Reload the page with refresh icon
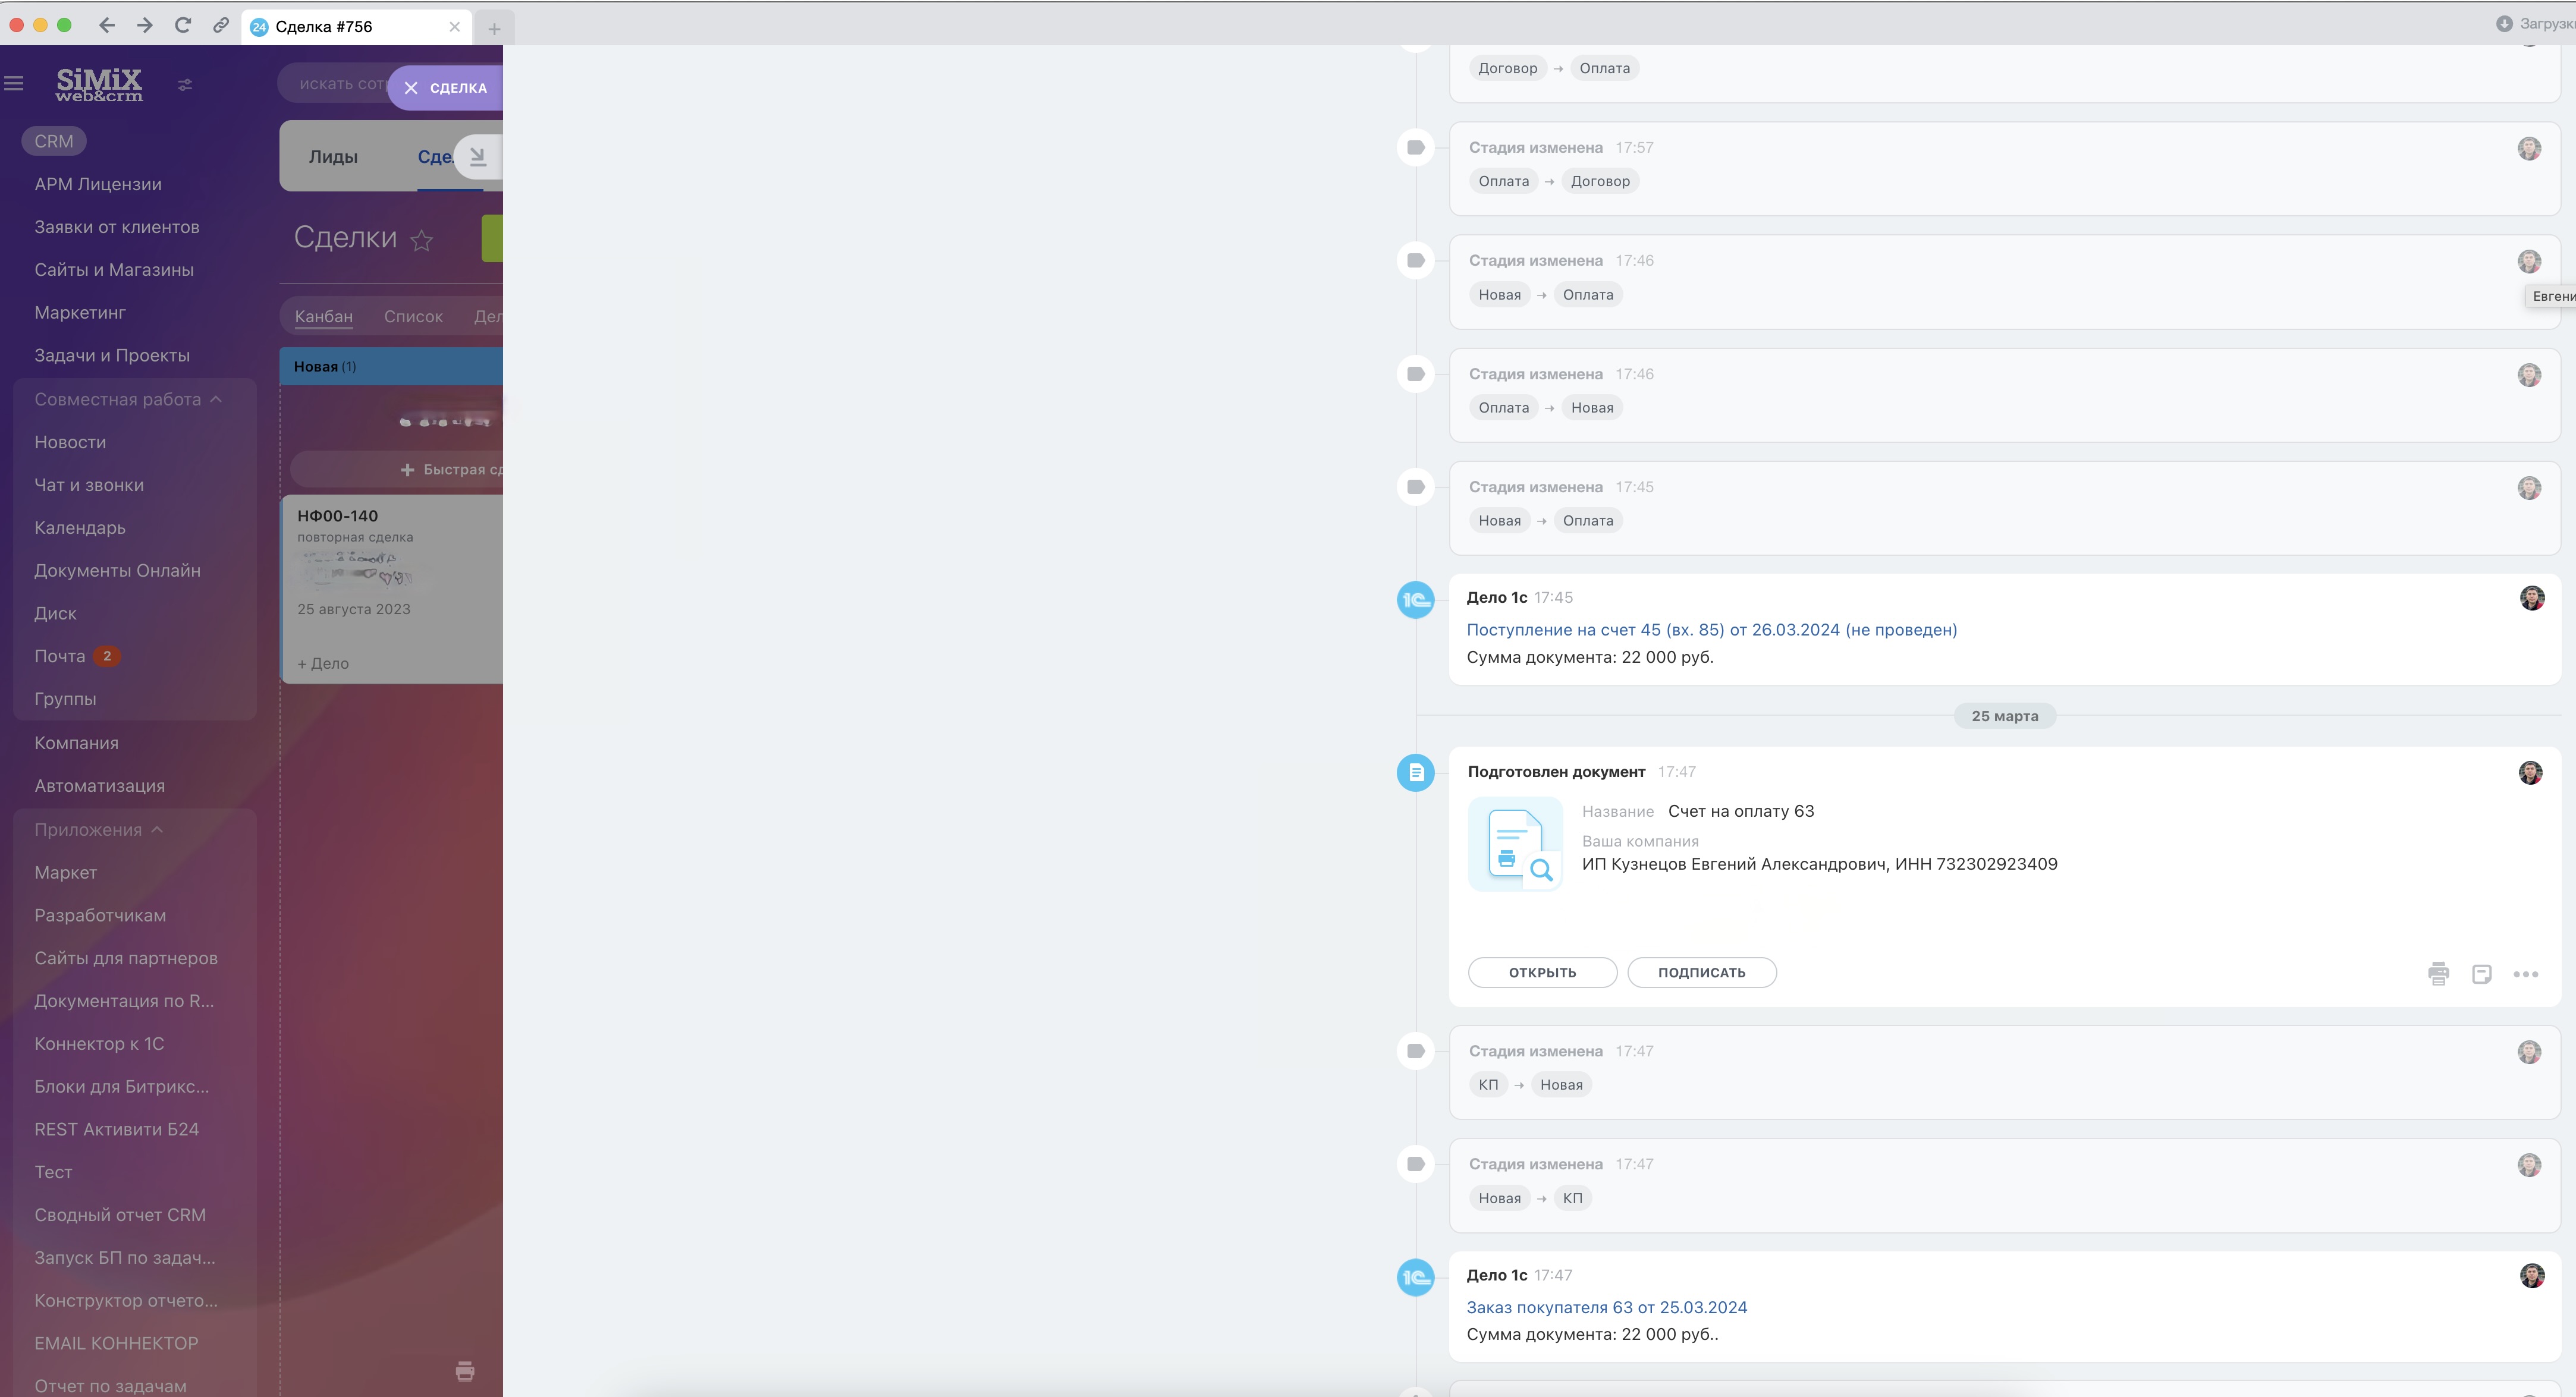The width and height of the screenshot is (2576, 1397). pyautogui.click(x=183, y=26)
